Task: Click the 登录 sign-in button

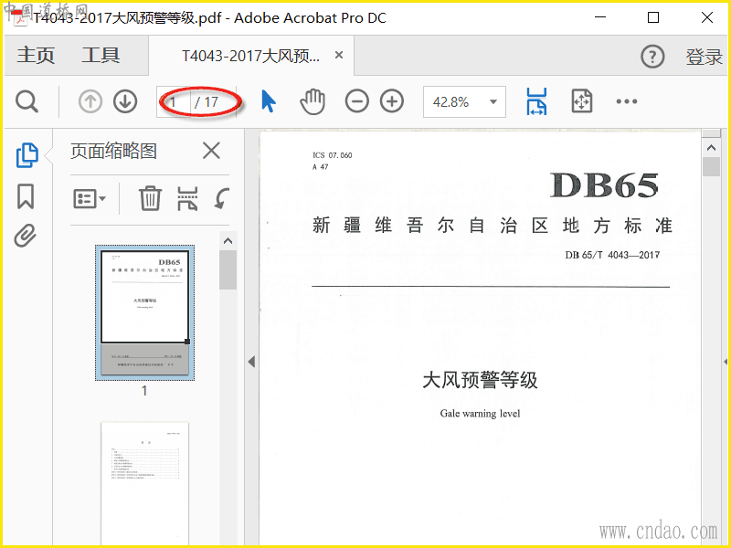Action: pos(704,57)
